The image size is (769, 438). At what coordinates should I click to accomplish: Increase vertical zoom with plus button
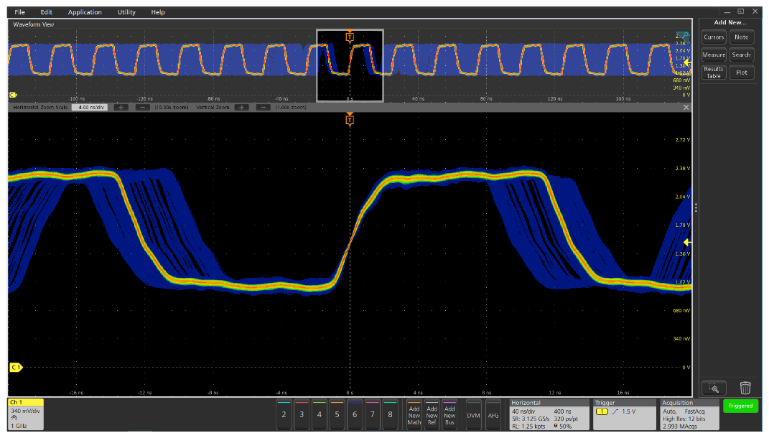click(242, 107)
